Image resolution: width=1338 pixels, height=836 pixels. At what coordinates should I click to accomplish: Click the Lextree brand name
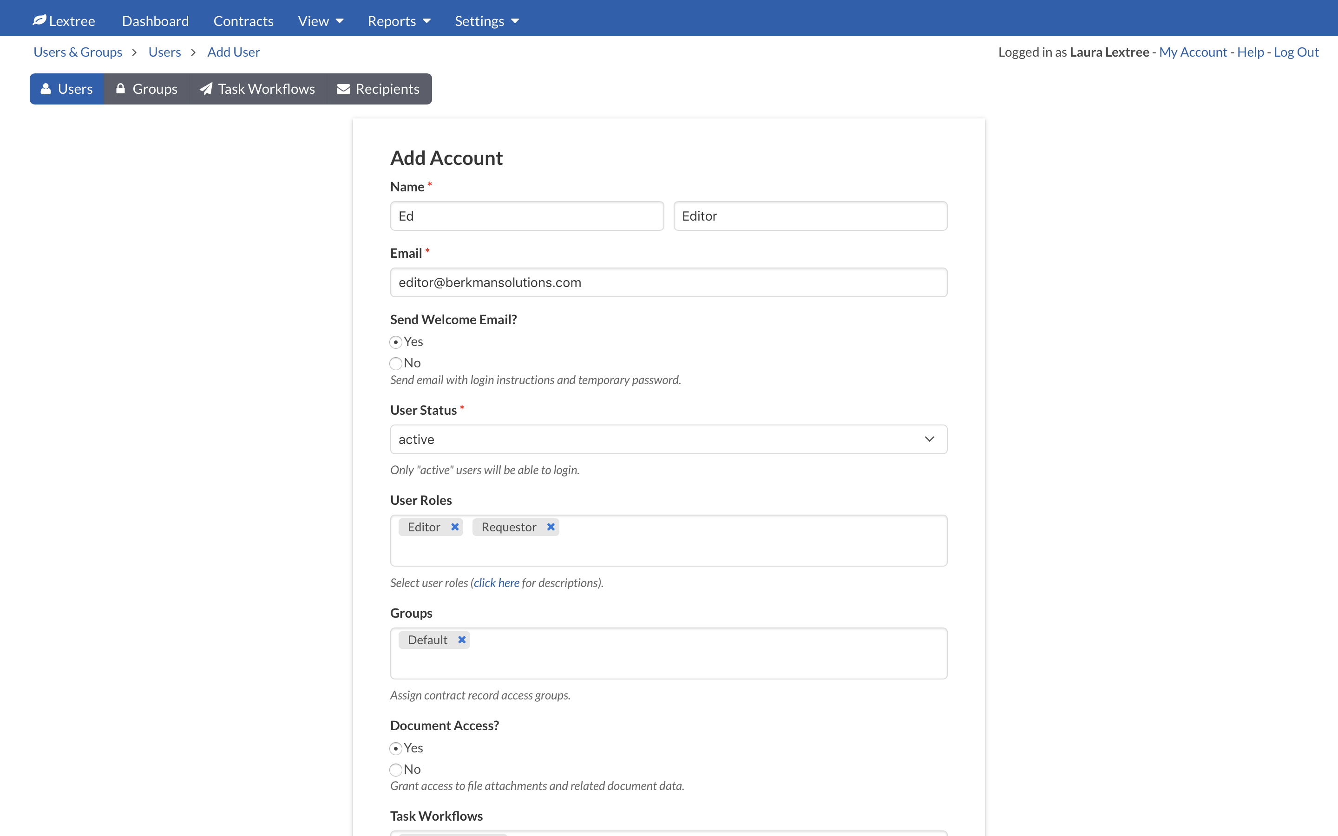(72, 21)
